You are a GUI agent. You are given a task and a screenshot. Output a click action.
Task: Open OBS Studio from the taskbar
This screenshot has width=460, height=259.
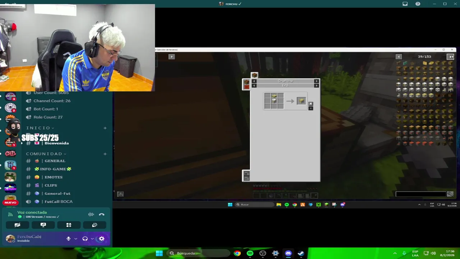coord(263,253)
